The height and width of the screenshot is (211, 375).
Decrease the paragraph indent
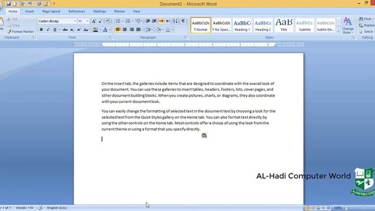[148, 21]
